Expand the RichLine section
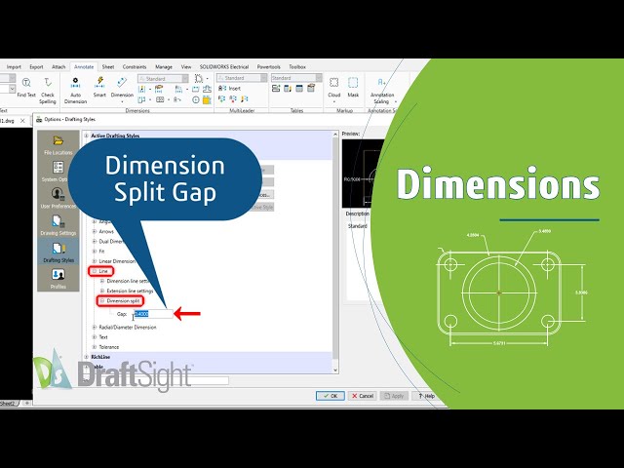 87,357
